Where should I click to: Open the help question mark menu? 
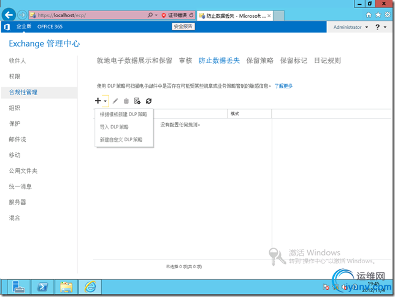click(x=381, y=27)
